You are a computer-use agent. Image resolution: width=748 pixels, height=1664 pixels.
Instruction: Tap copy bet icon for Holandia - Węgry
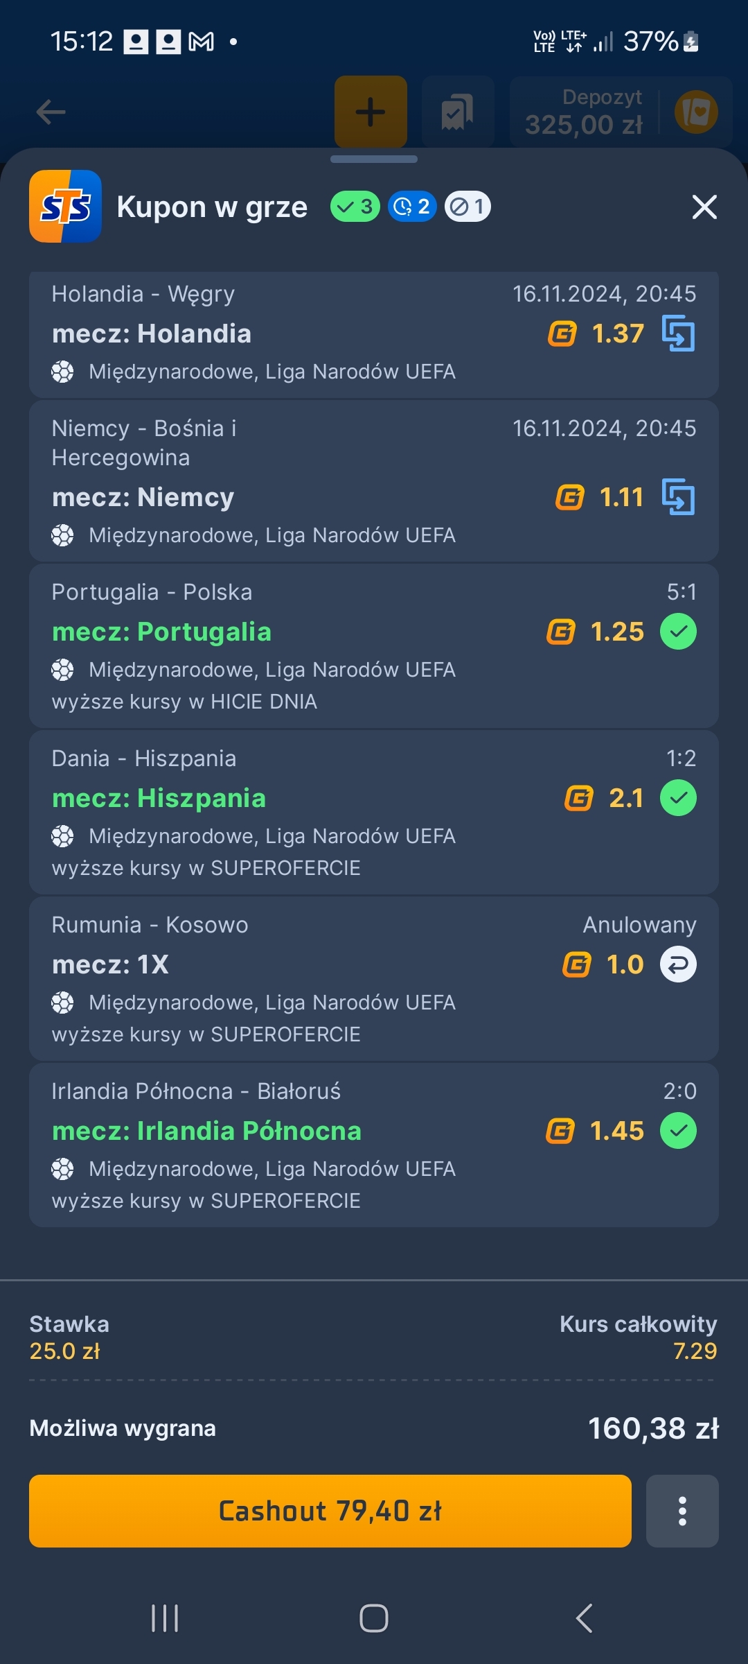[x=678, y=333]
